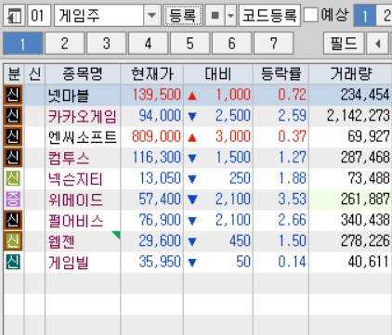Click the blue down arrow in 웹젠 row

[192, 241]
